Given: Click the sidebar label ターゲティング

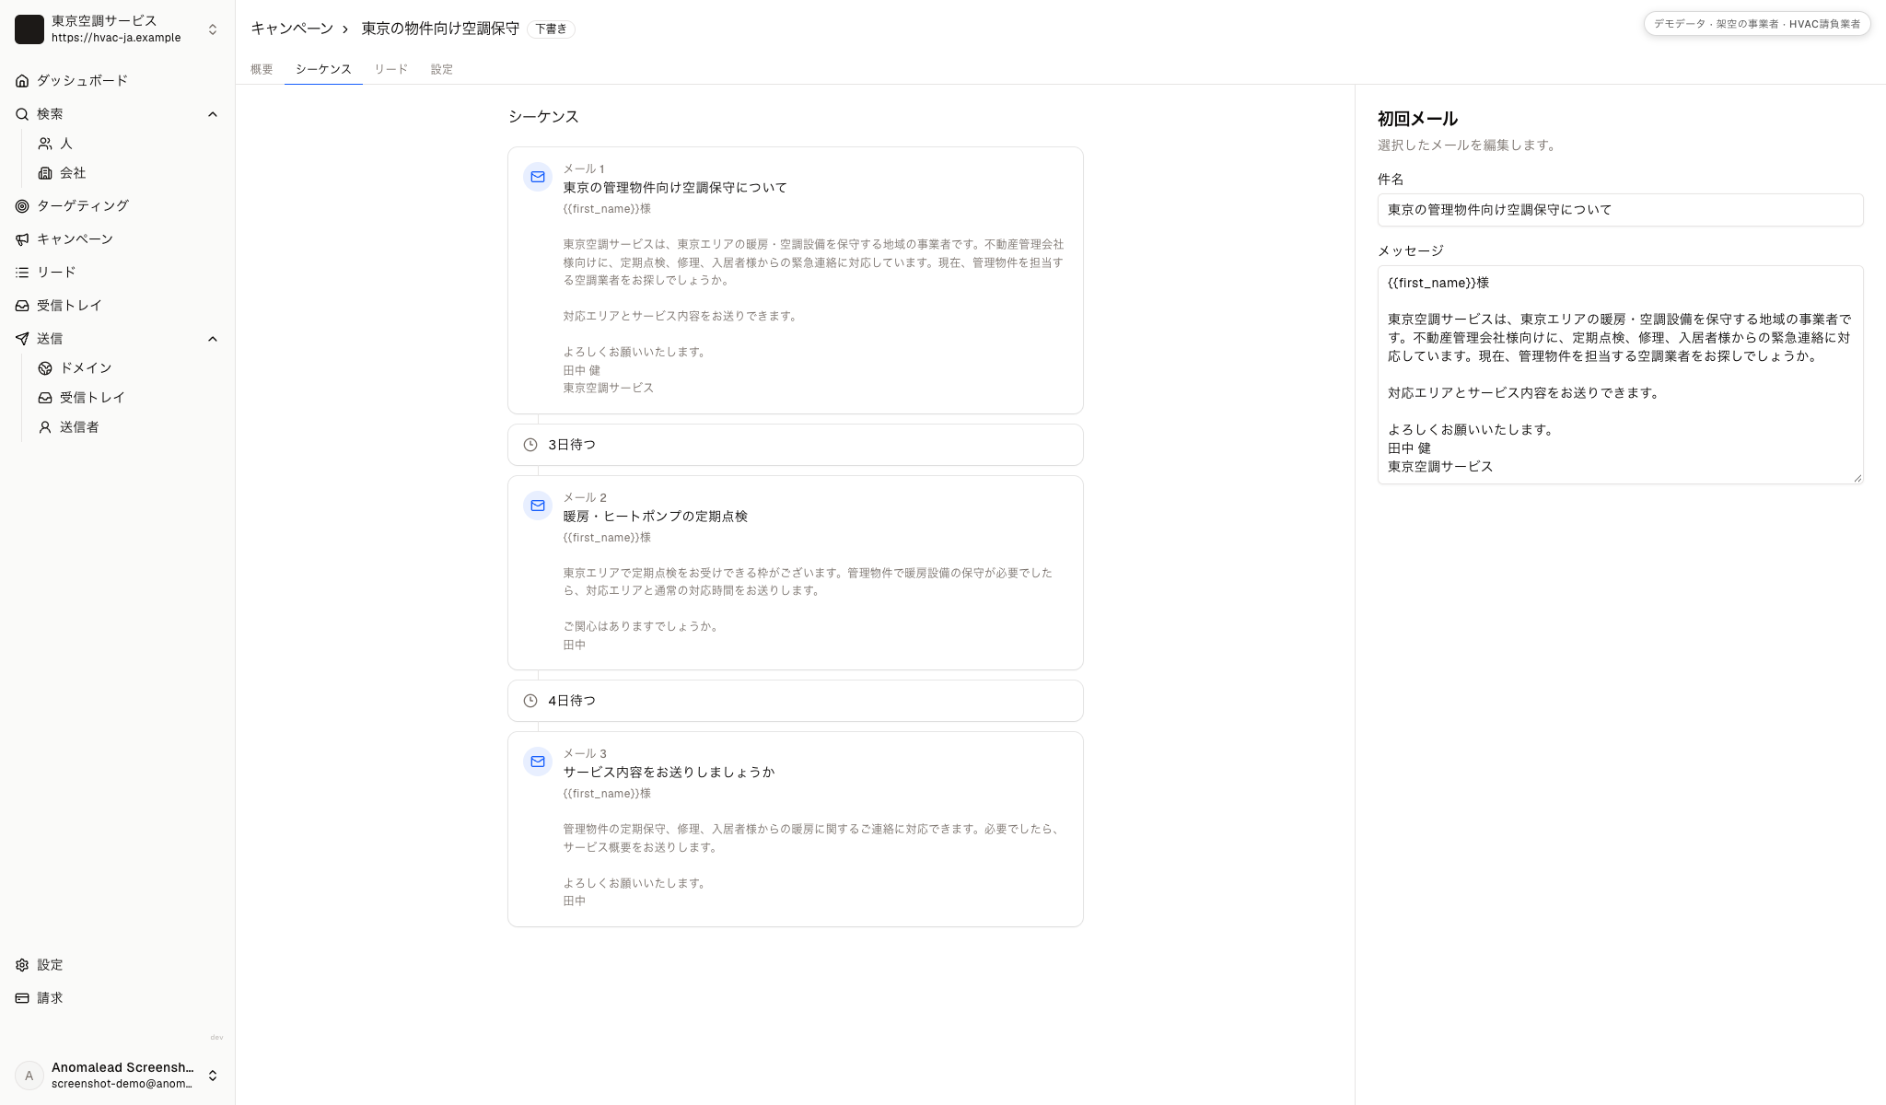Looking at the screenshot, I should click(83, 206).
